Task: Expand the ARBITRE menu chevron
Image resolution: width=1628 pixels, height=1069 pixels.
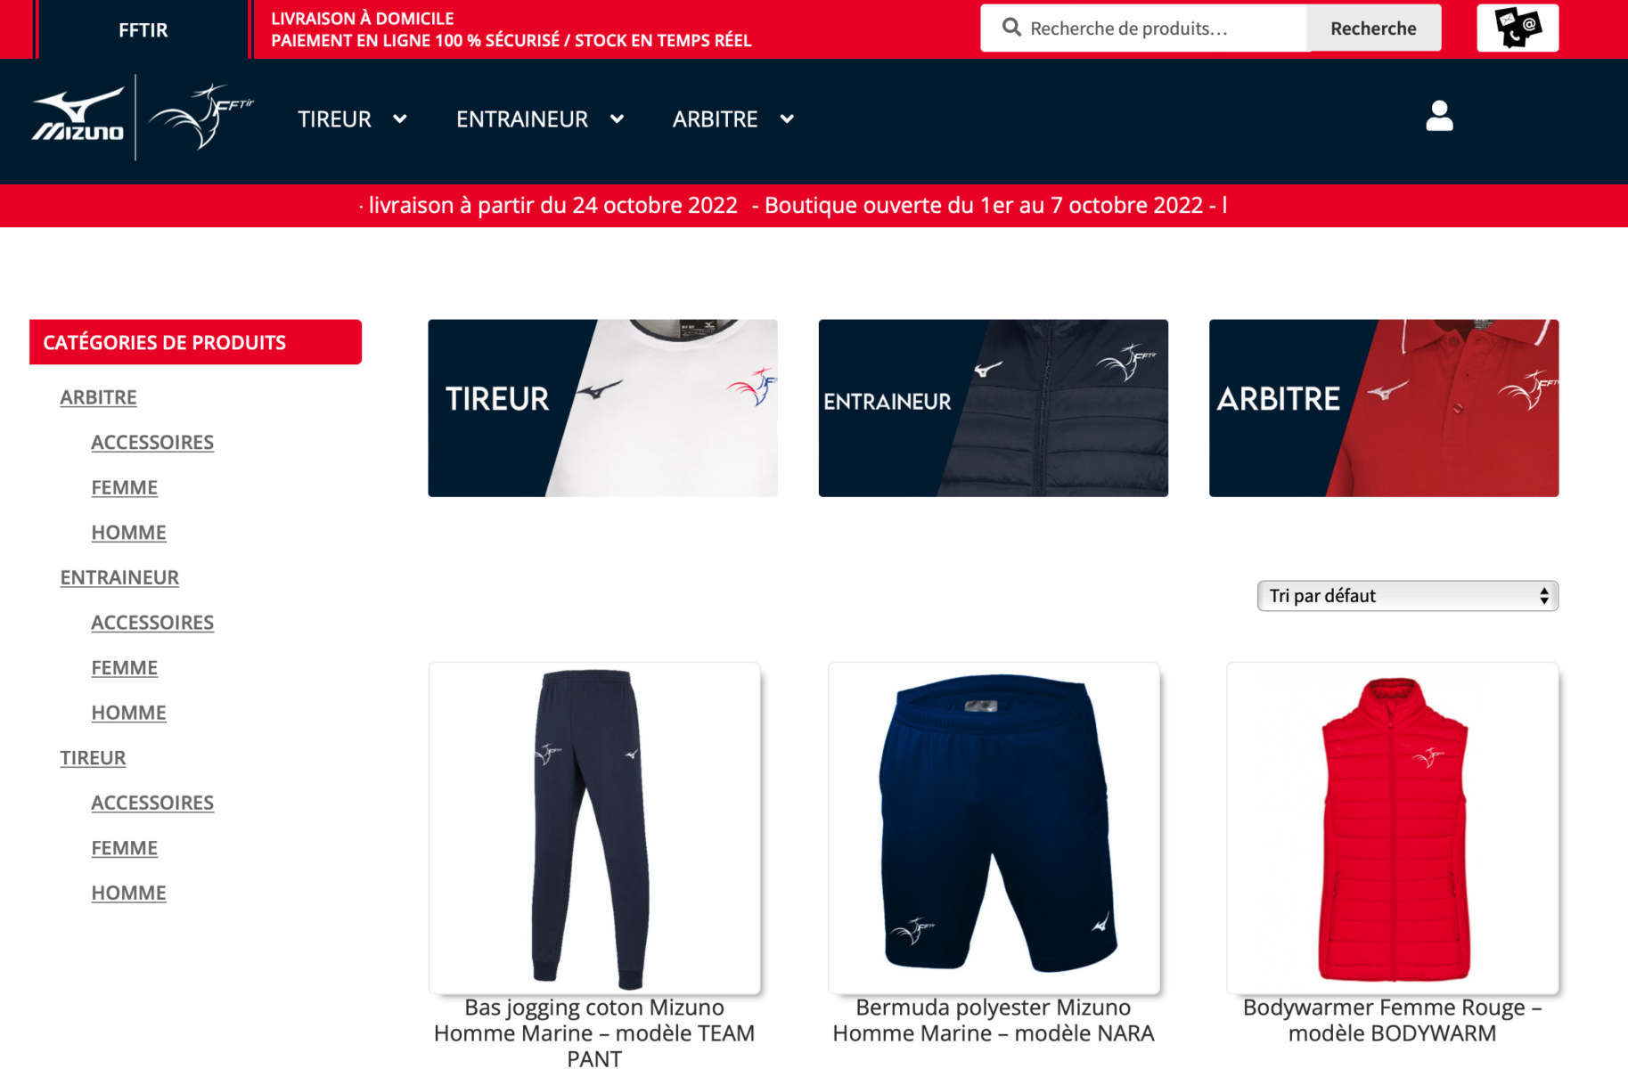Action: point(787,118)
